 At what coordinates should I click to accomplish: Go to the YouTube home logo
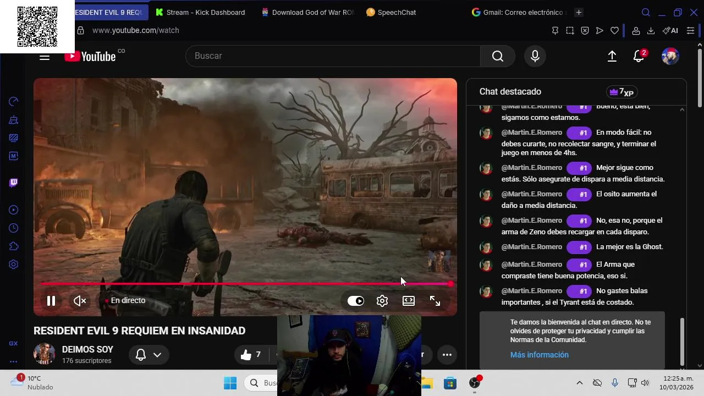pyautogui.click(x=90, y=56)
